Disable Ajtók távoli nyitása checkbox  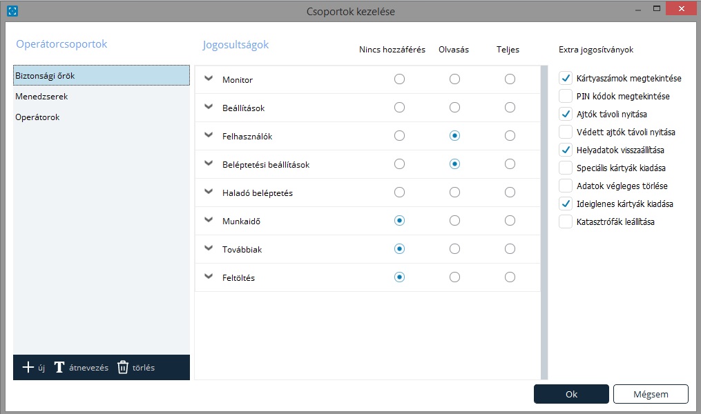click(566, 114)
